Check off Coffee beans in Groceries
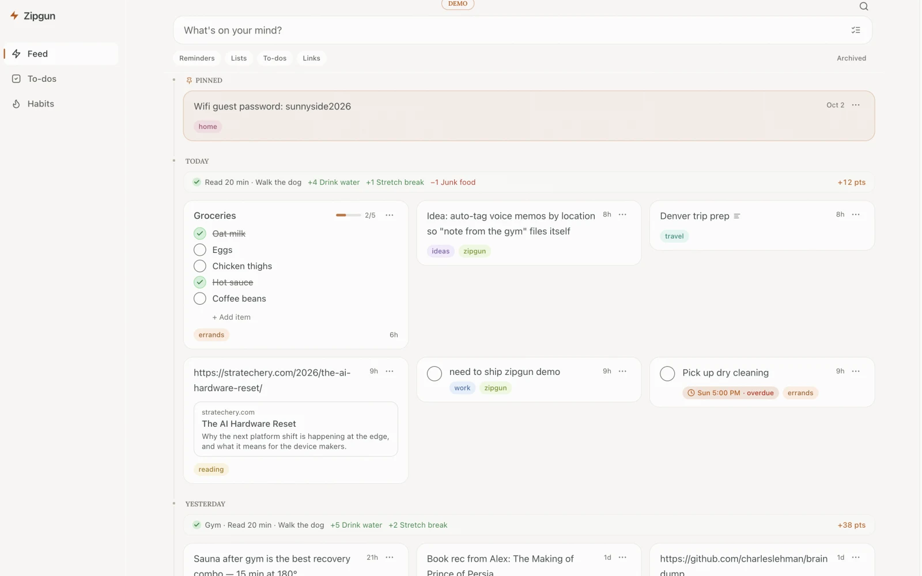922x576 pixels. (200, 298)
